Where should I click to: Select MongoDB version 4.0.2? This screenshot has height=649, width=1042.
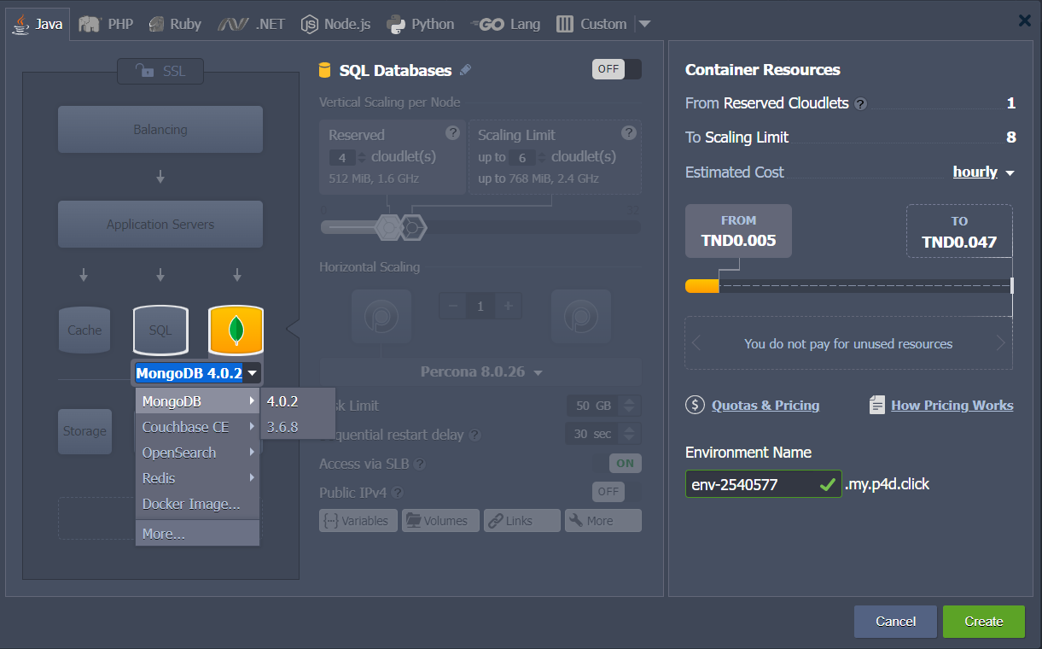pos(298,401)
